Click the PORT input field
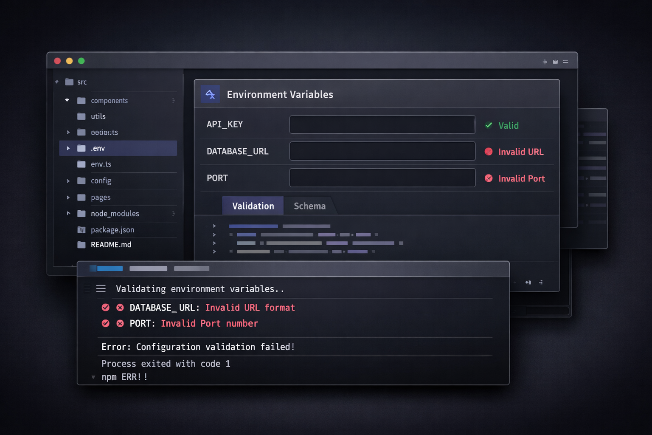 382,178
